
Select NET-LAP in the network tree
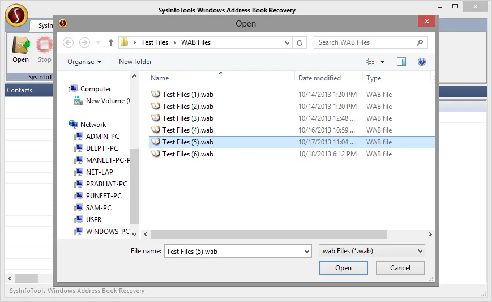(100, 172)
